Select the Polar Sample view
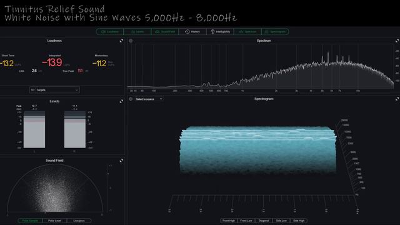Viewport: 400px width, 225px height. 30,221
